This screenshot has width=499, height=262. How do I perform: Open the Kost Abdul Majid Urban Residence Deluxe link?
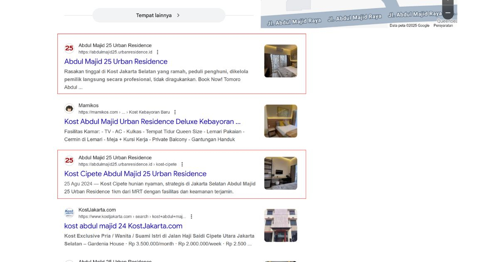click(152, 121)
